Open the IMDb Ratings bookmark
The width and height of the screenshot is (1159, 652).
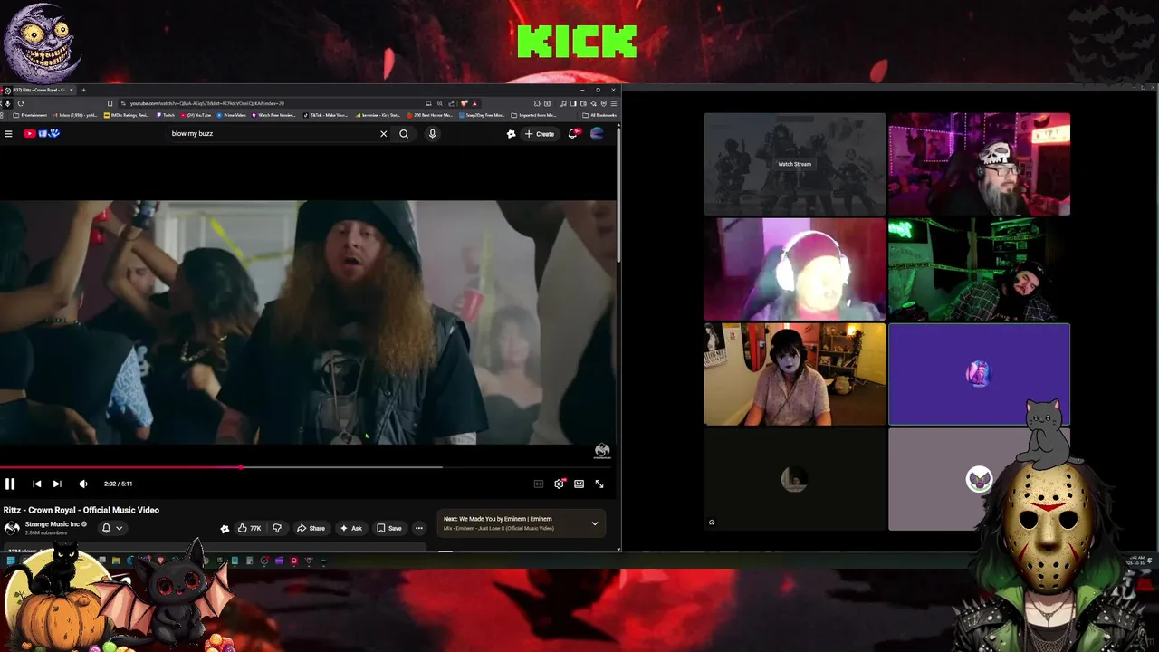127,115
